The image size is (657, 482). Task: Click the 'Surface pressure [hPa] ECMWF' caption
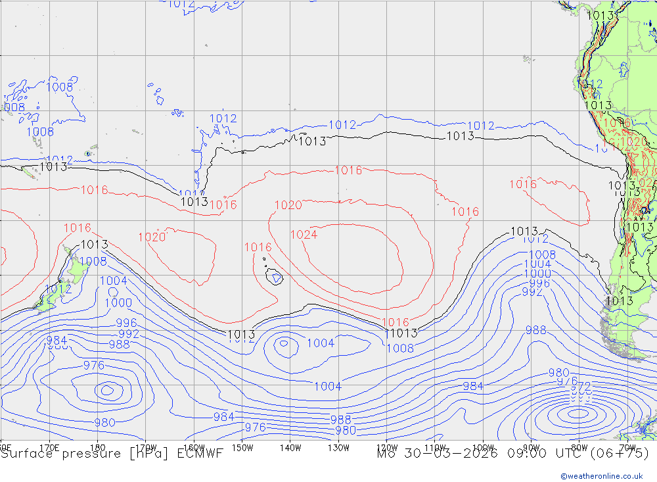point(112,454)
